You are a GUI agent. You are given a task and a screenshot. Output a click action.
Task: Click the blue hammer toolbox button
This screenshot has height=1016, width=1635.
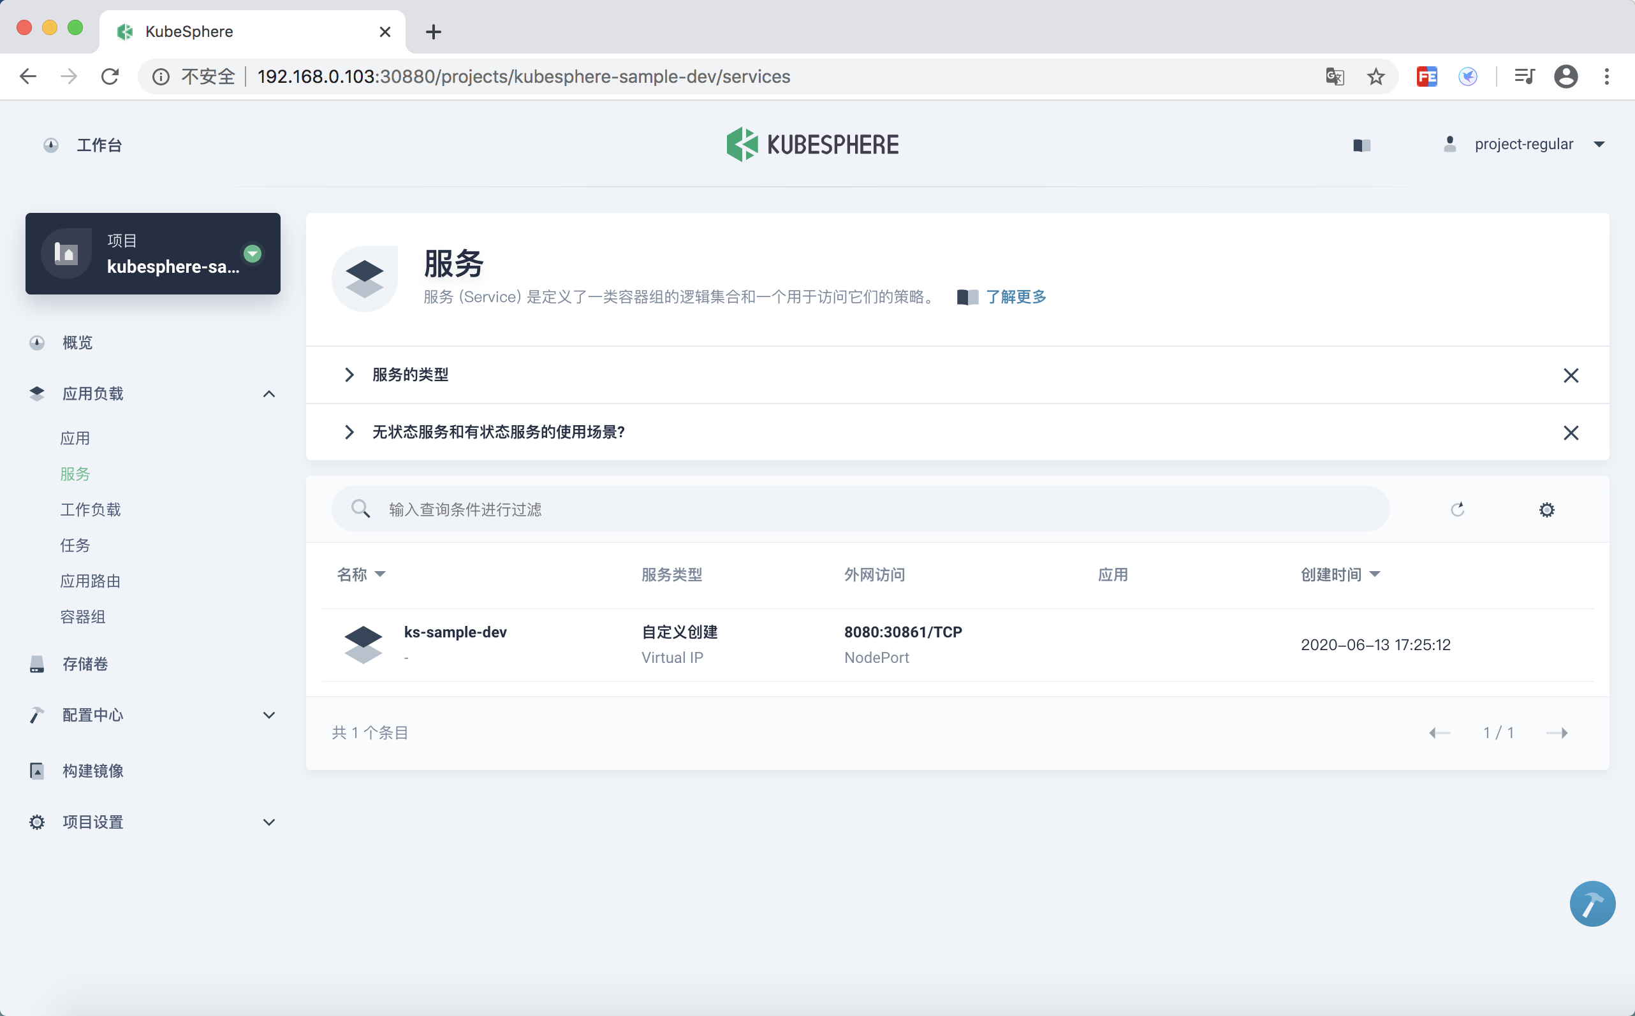pos(1592,904)
